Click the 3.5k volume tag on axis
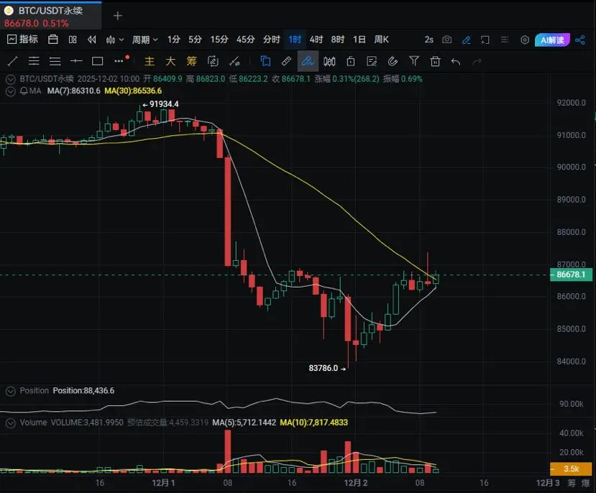Viewport: 596px width, 493px height. pos(571,469)
